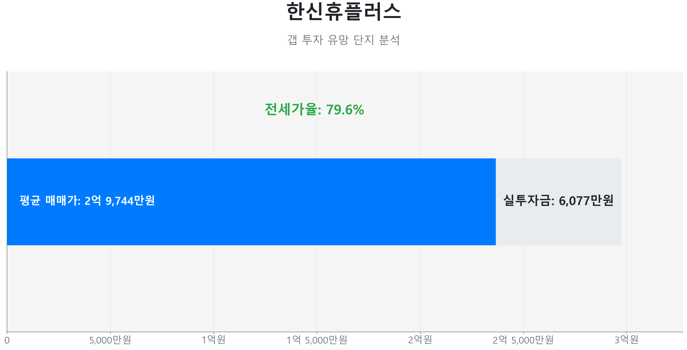Select the 3억원 x-axis tick label
Viewport: 687px width, 350px height.
626,340
